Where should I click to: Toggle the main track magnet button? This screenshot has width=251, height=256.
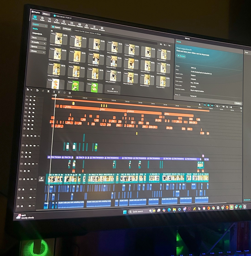pyautogui.click(x=204, y=105)
